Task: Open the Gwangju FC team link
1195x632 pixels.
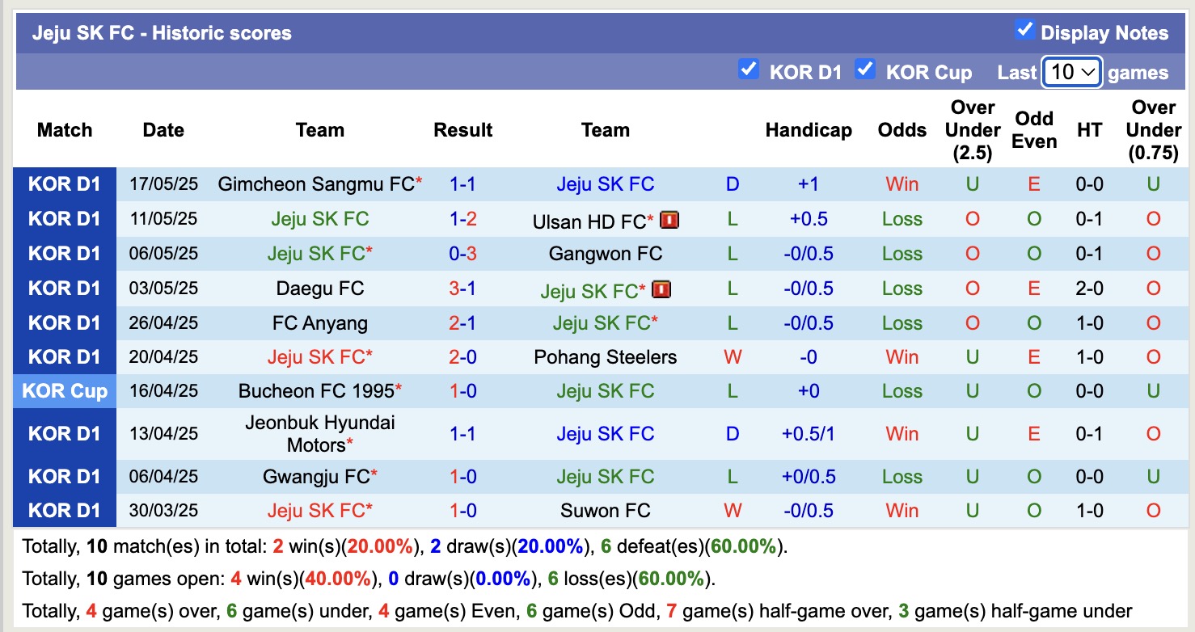Action: pos(315,476)
